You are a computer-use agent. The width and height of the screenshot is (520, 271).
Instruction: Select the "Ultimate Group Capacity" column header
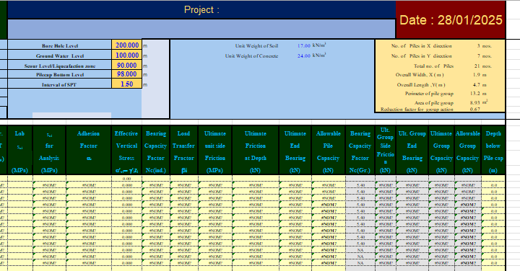click(441, 151)
